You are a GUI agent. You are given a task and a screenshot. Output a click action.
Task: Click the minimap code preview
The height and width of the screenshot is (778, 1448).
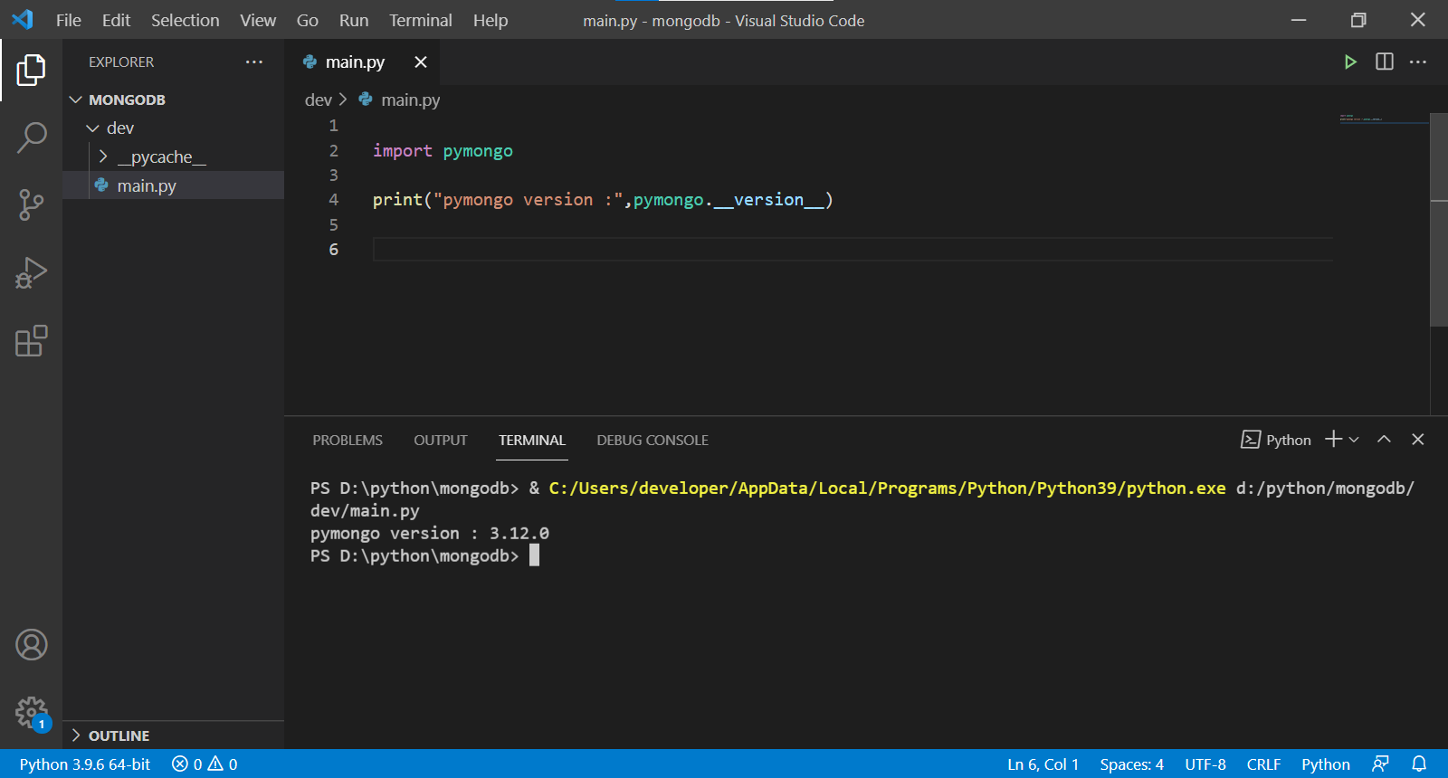pyautogui.click(x=1383, y=119)
